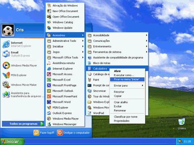
Task: Expand the Acessibilidade submenu arrow
Action: (x=147, y=35)
